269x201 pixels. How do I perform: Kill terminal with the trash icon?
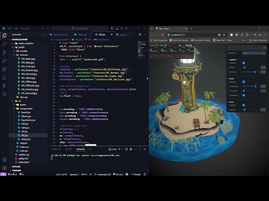pos(131,149)
